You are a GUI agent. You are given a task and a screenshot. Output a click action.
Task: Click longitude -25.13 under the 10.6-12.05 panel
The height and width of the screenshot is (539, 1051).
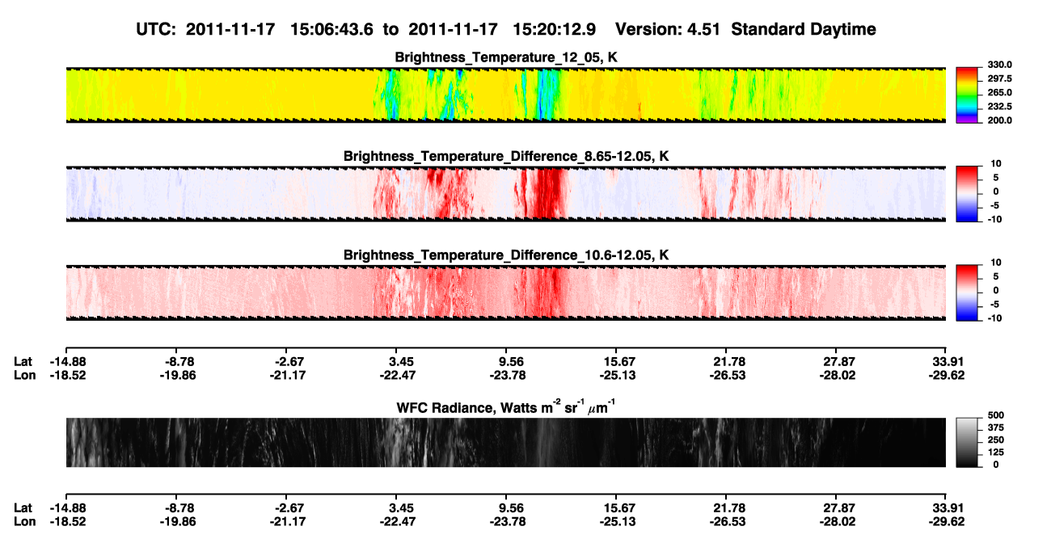pyautogui.click(x=617, y=375)
